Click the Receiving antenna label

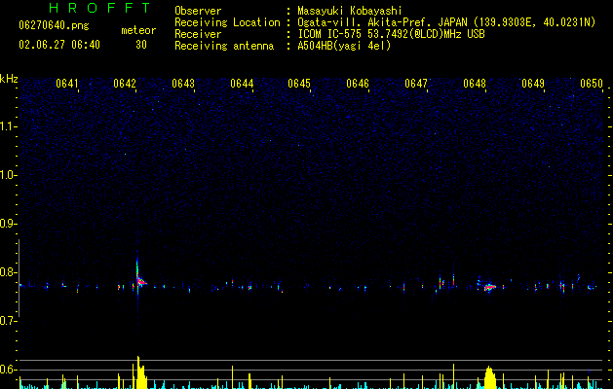[224, 46]
